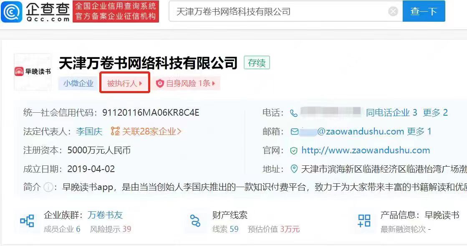This screenshot has height=246, width=467.
Task: Open 成员企业 6 count
Action: [x=62, y=229]
